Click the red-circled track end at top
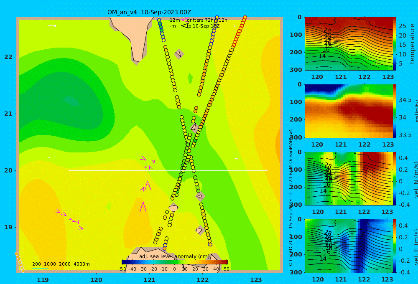Image resolution: width=418 pixels, height=284 pixels. click(x=245, y=17)
